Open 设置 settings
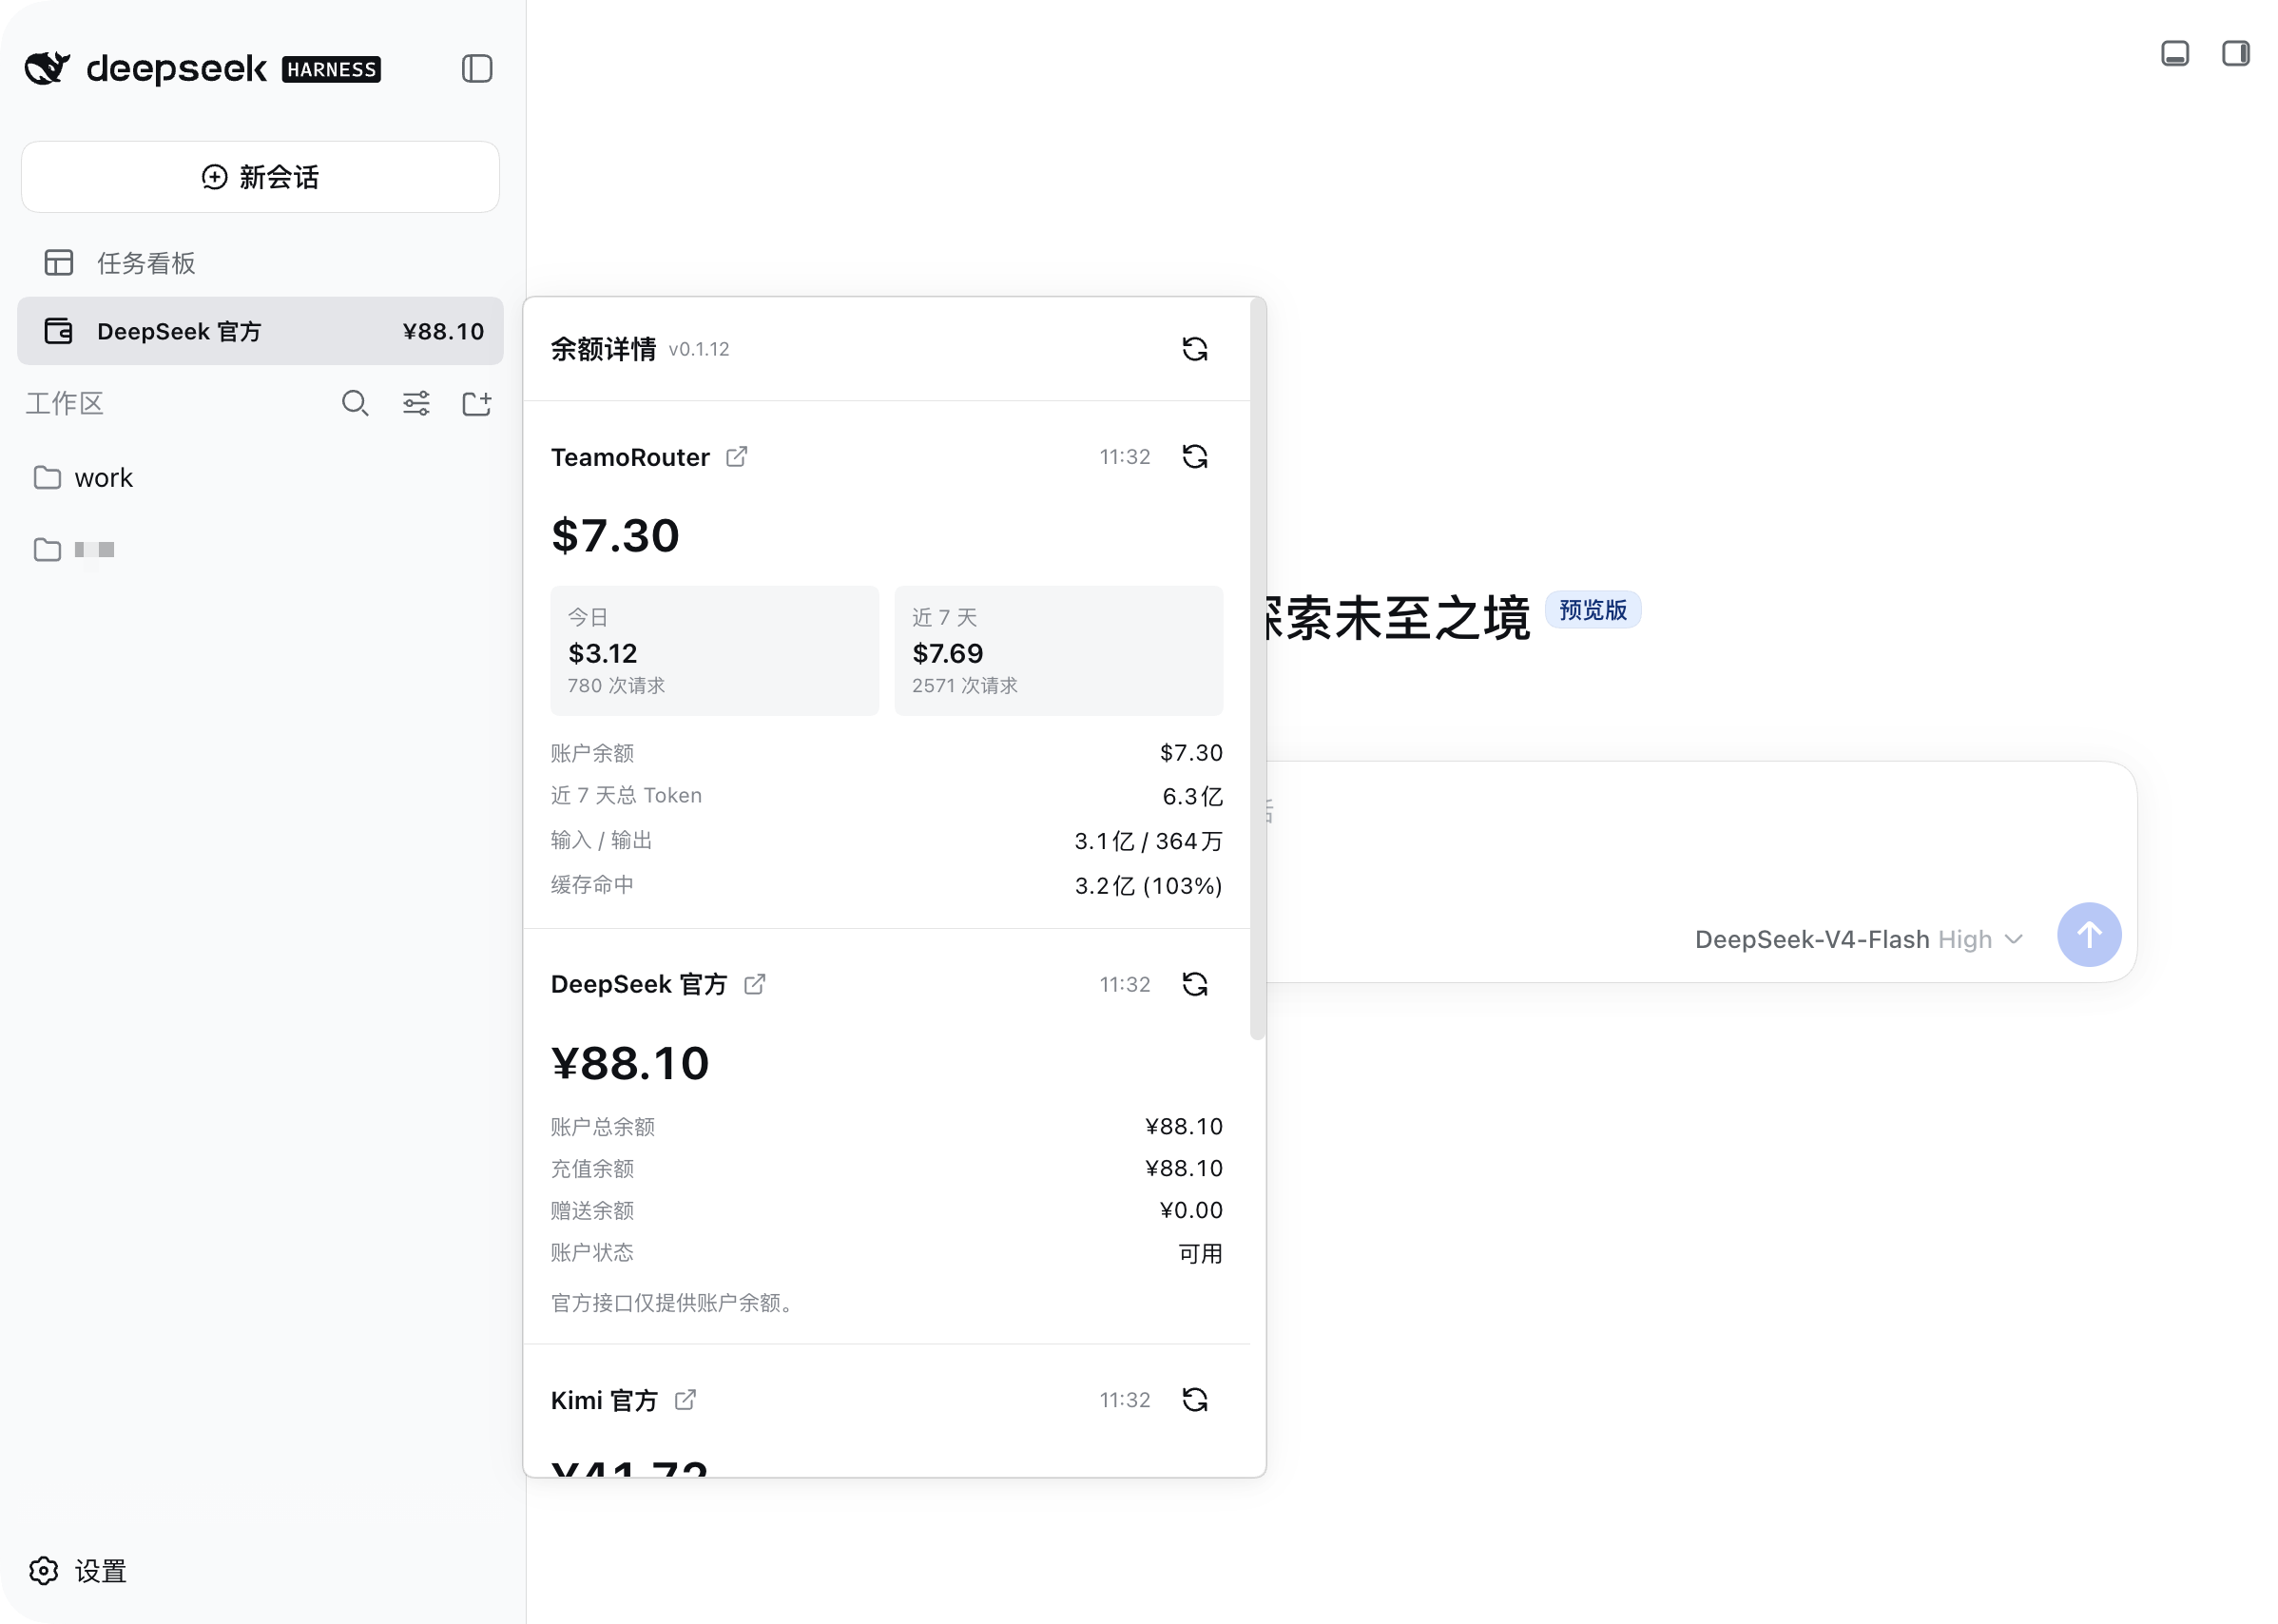 pyautogui.click(x=78, y=1571)
